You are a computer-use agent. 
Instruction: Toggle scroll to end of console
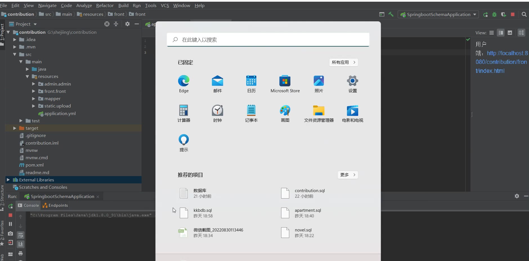pos(21,244)
